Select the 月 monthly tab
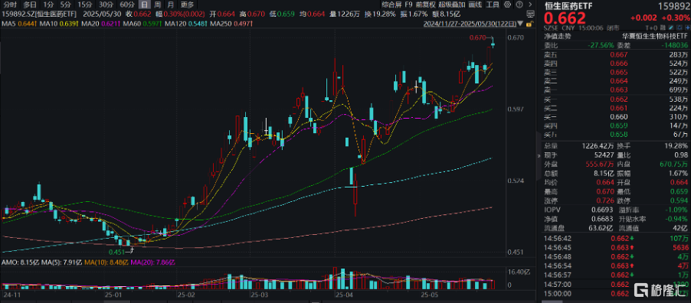The image size is (691, 303). tap(171, 5)
